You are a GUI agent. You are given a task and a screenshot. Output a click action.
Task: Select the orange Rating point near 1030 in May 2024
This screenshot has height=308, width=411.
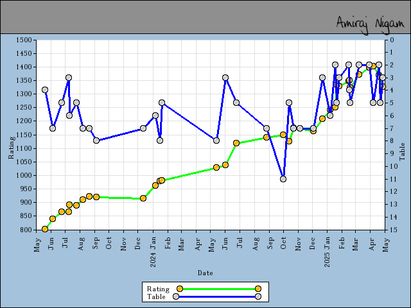pos(216,167)
